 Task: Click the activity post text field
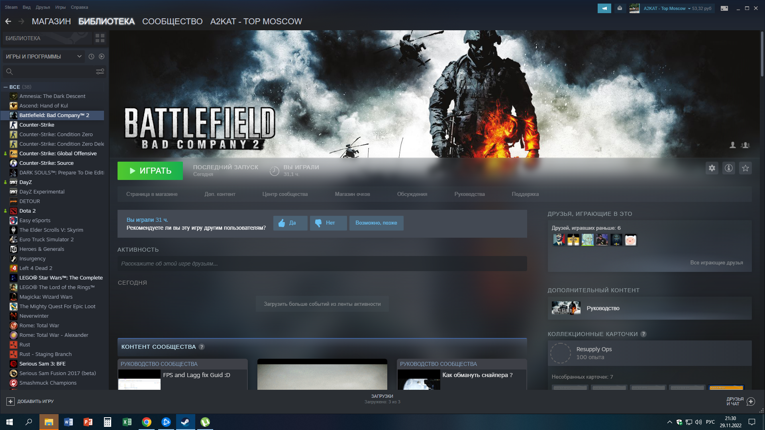point(322,264)
